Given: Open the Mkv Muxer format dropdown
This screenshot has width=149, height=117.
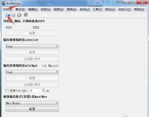Looking at the screenshot, I should [x=32, y=103].
